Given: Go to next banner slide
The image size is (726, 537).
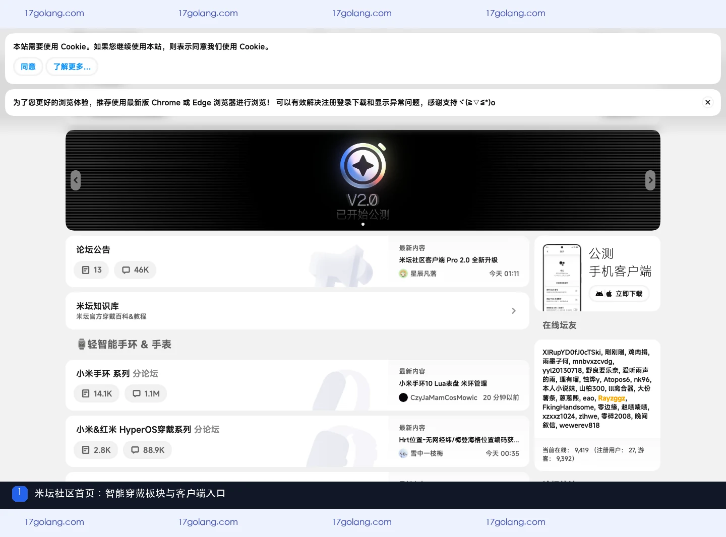Looking at the screenshot, I should click(650, 180).
